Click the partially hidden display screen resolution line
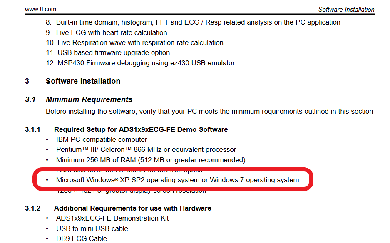This screenshot has height=243, width=390. pos(131,191)
